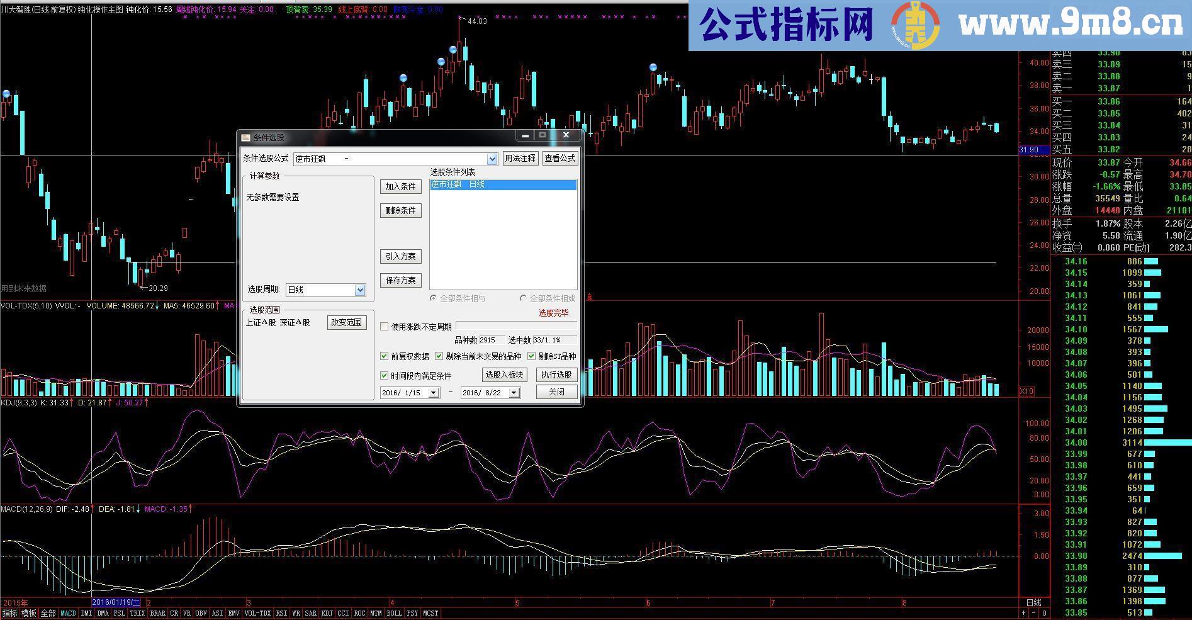
Task: Disable the 剔除ST品种 checkbox
Action: click(531, 356)
